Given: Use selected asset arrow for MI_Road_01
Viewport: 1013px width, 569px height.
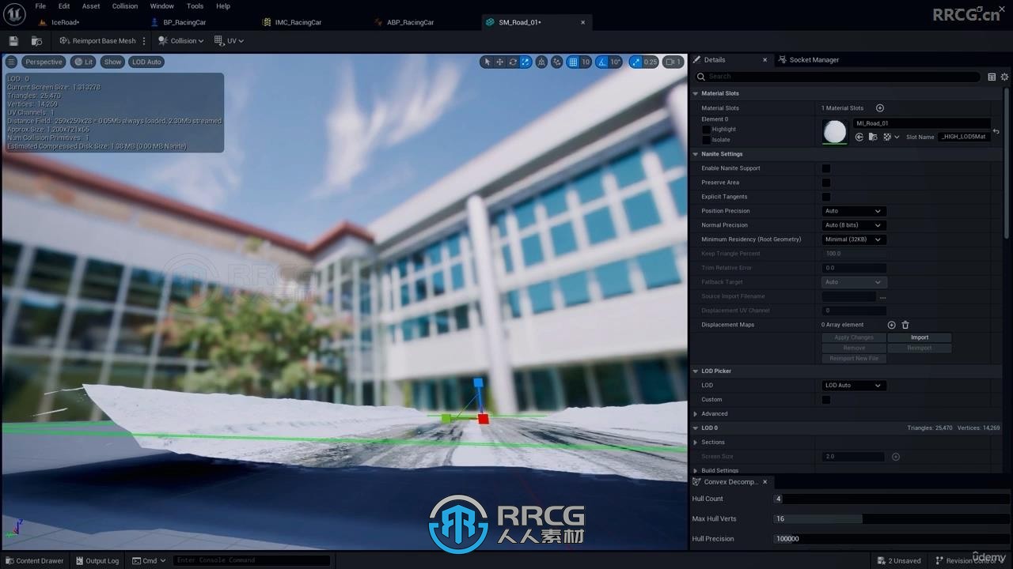Looking at the screenshot, I should click(x=859, y=137).
